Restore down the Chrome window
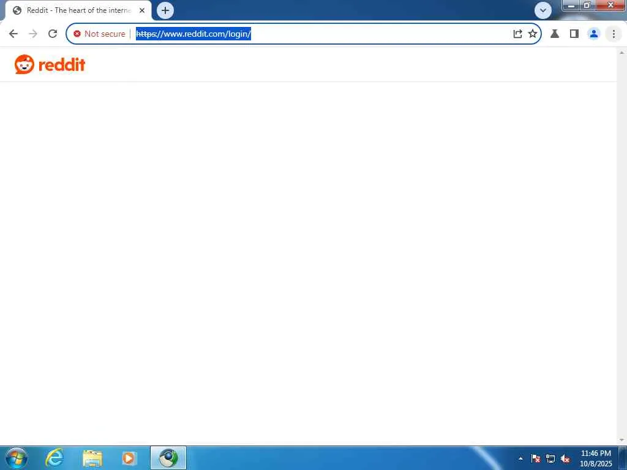The width and height of the screenshot is (627, 470). coord(587,5)
